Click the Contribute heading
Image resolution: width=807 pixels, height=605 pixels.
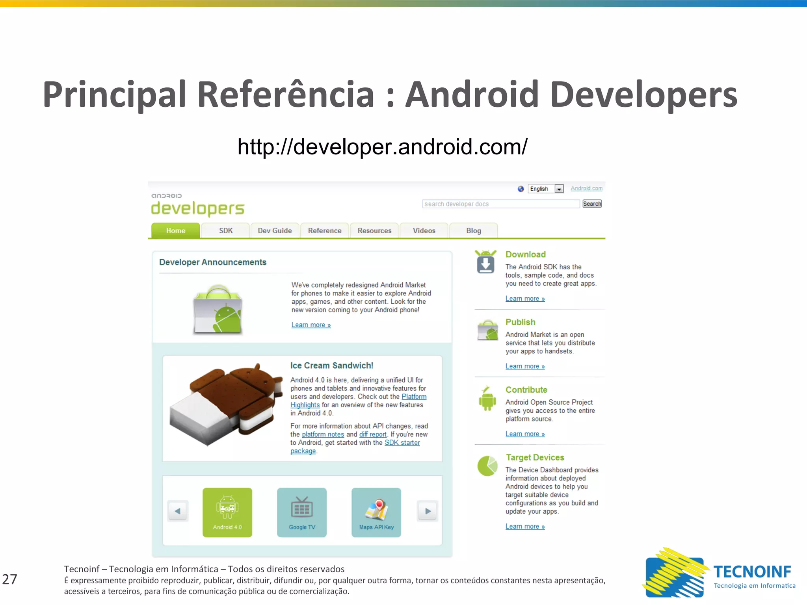click(x=526, y=390)
